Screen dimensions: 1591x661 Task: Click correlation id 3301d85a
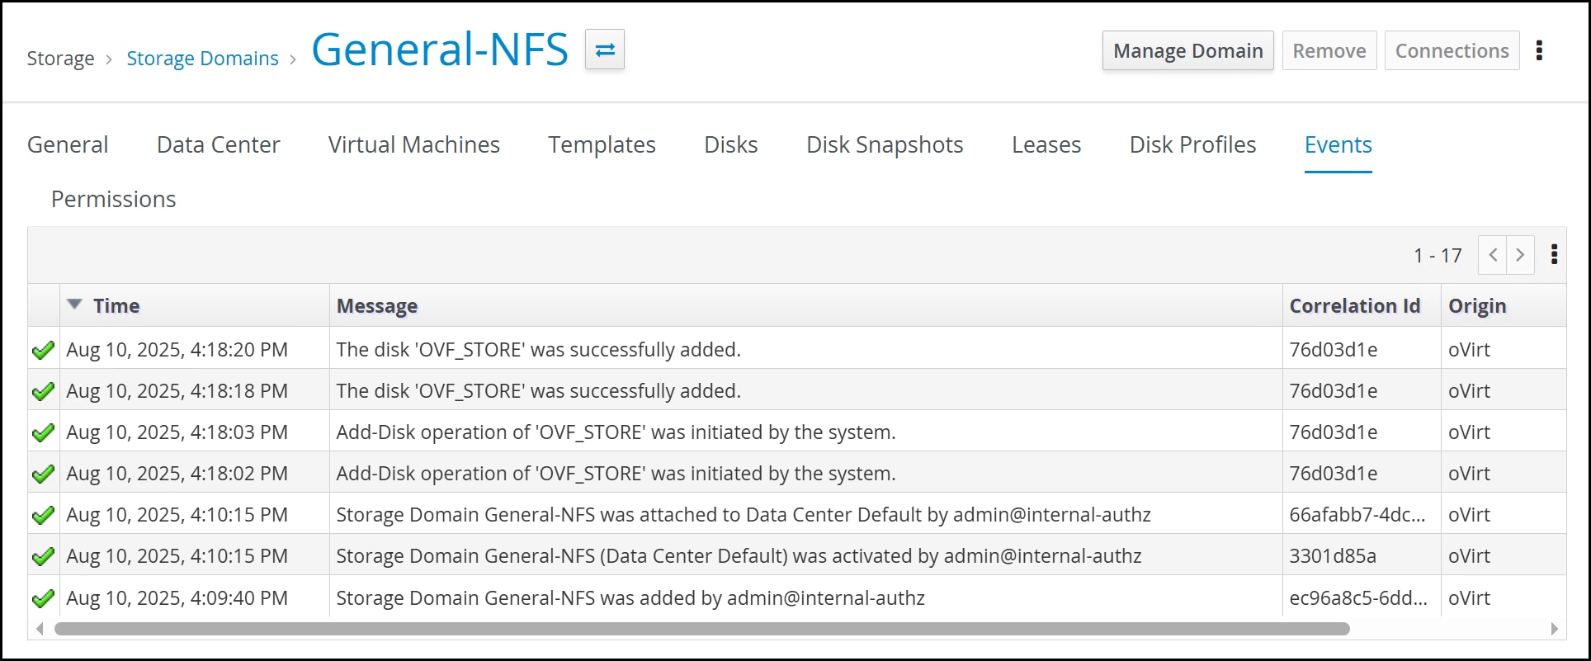click(x=1333, y=556)
